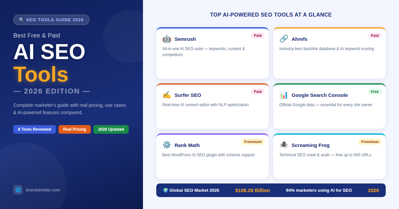Click the orange "Tools" headline word
Image resolution: width=399 pixels, height=209 pixels.
coord(41,74)
